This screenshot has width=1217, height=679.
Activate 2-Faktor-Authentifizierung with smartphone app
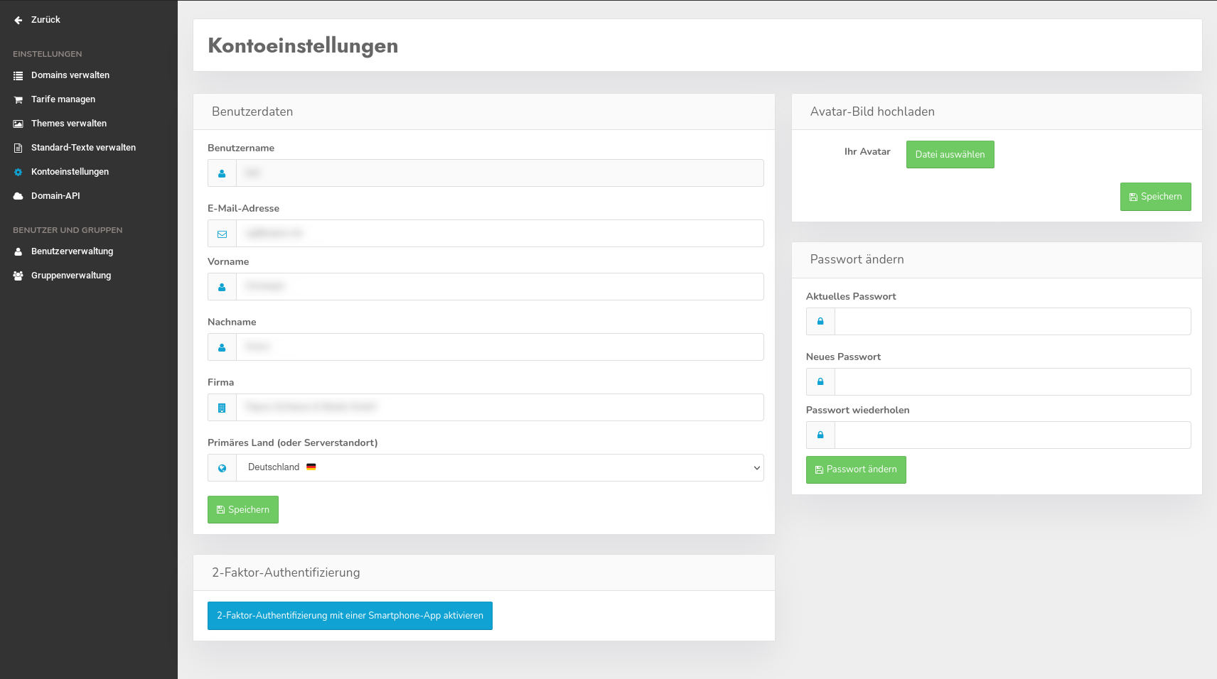click(x=350, y=616)
